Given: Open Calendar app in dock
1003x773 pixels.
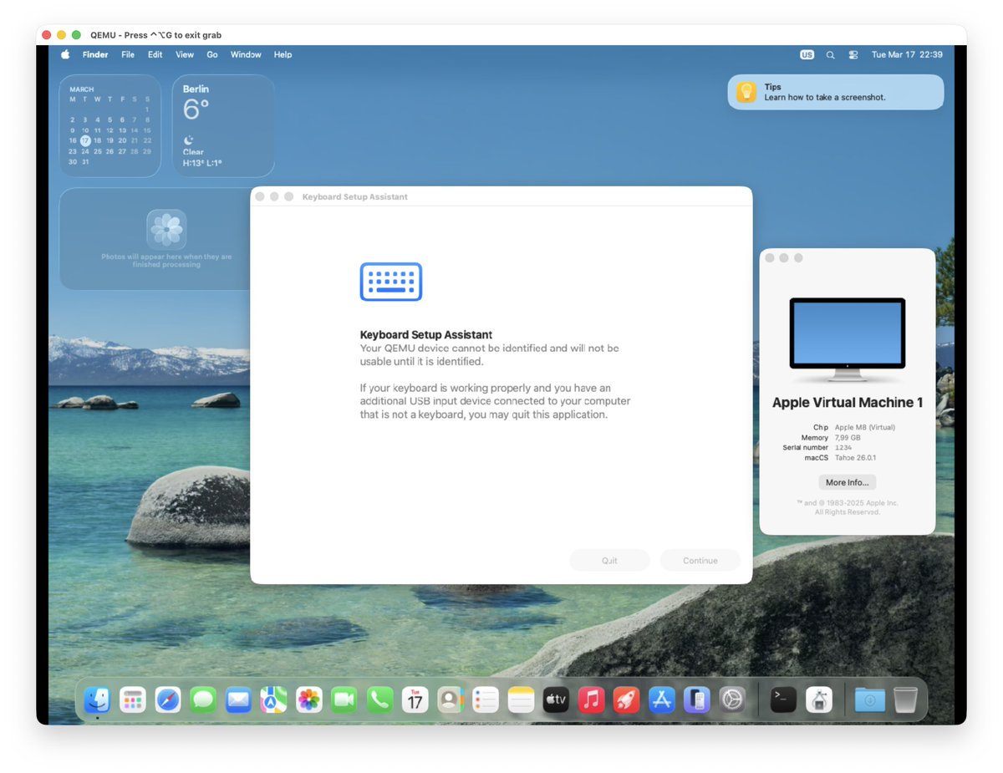Looking at the screenshot, I should pos(415,699).
